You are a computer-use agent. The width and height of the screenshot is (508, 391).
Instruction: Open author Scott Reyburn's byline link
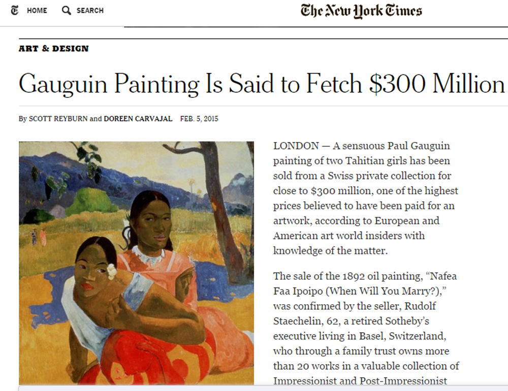58,119
